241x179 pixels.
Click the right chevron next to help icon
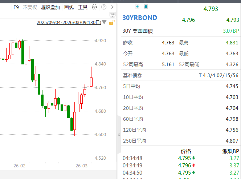[x=112, y=7]
